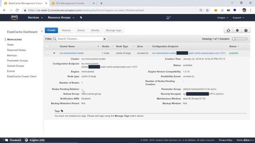This screenshot has width=255, height=143.
Task: Open Subnet Groups in sidebar
Action: click(x=16, y=66)
